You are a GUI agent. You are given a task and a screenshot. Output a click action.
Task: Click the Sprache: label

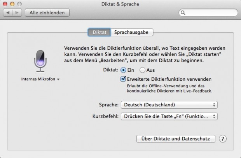coord(109,105)
